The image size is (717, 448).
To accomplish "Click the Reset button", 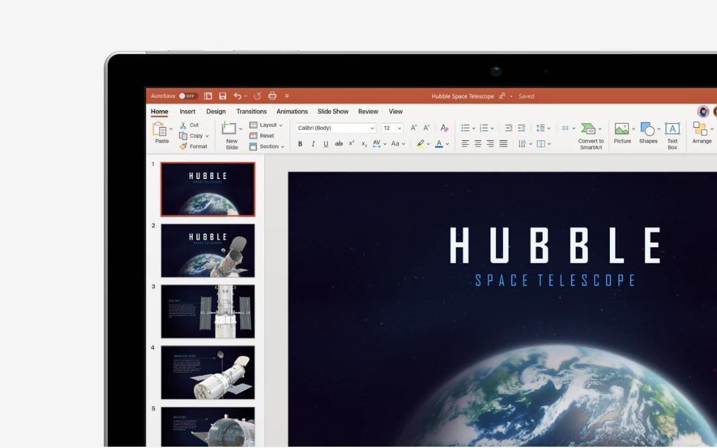I will (x=262, y=136).
